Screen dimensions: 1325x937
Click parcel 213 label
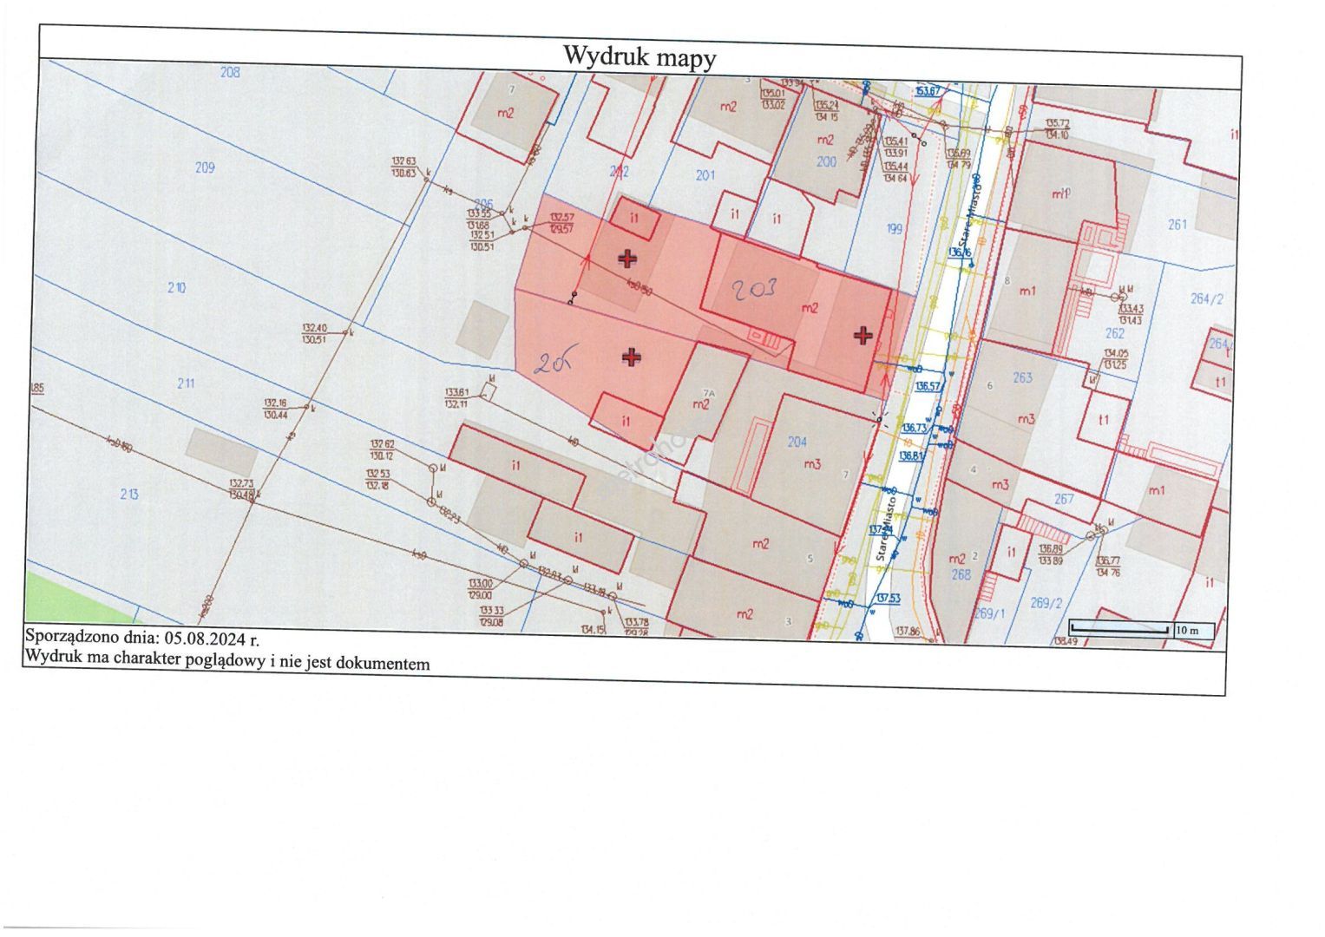coord(128,495)
